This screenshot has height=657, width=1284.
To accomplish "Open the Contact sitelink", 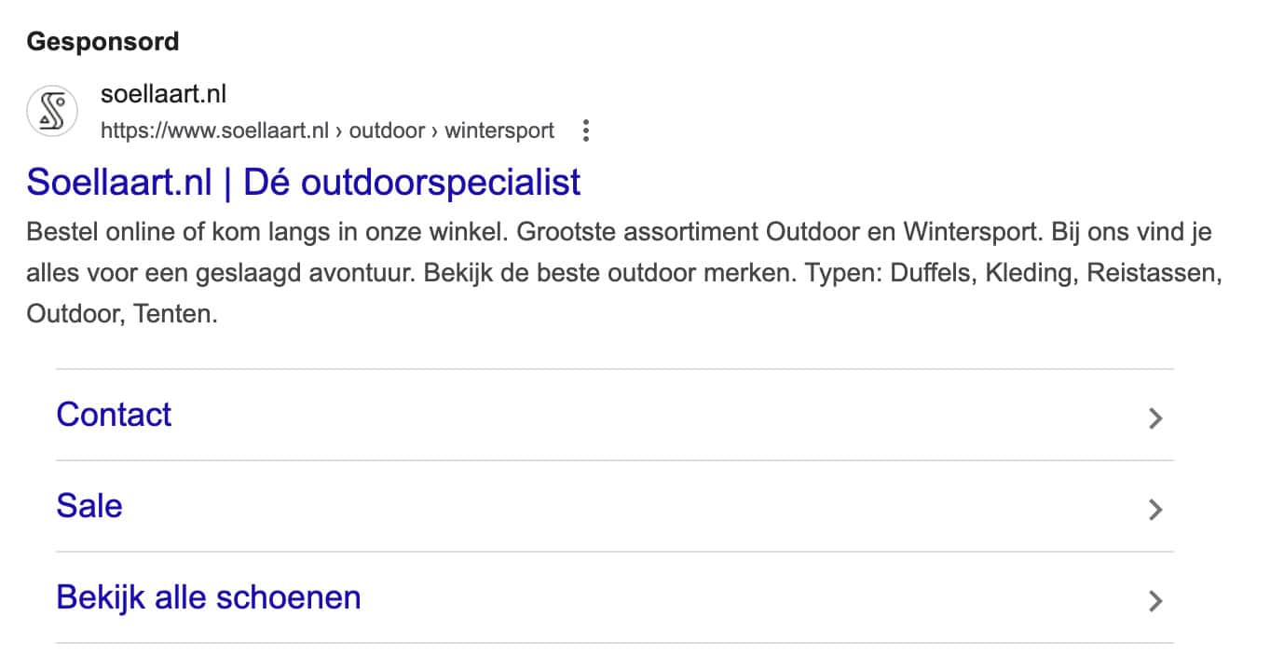I will (114, 415).
